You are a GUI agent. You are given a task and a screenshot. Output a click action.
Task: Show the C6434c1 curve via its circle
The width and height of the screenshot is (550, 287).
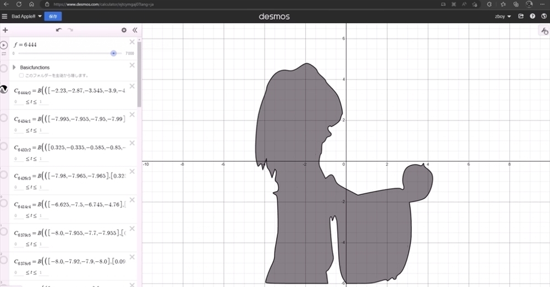(x=4, y=117)
